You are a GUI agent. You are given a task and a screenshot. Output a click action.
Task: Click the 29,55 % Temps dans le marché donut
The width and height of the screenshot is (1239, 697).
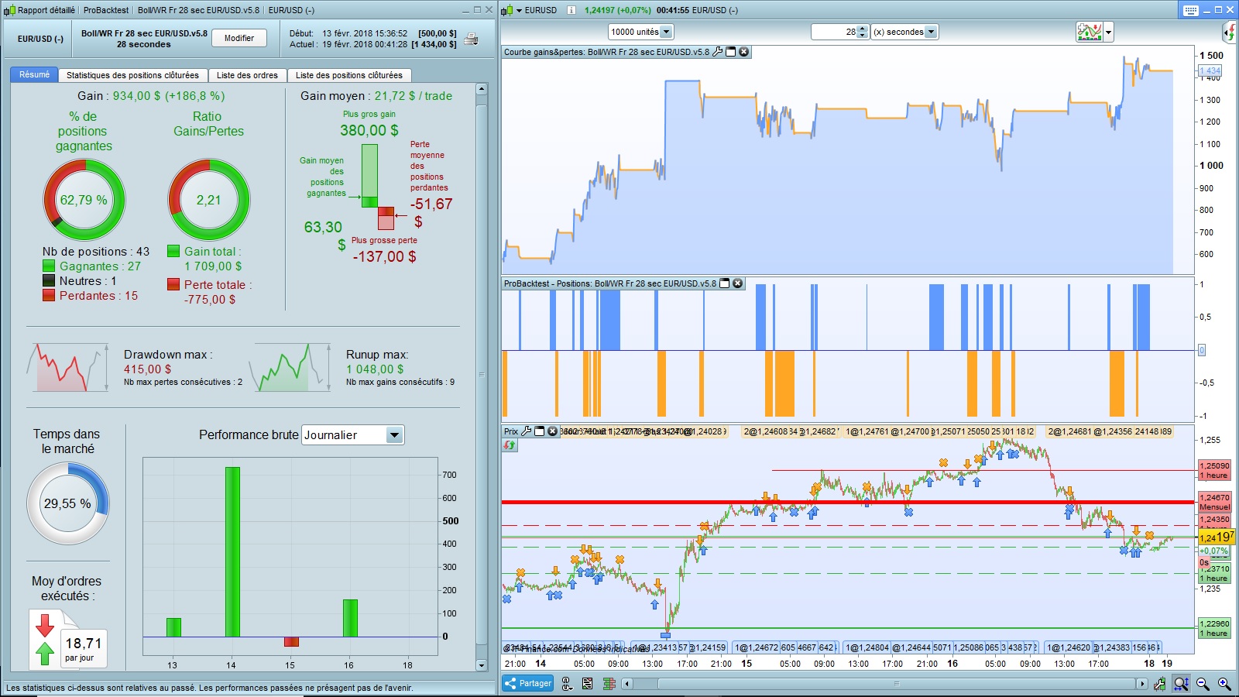[68, 503]
